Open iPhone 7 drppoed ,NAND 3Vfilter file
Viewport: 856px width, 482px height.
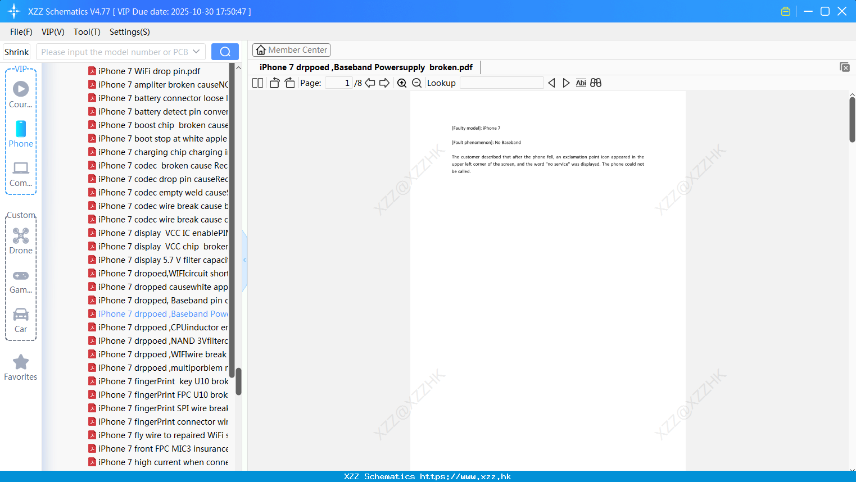(x=158, y=340)
